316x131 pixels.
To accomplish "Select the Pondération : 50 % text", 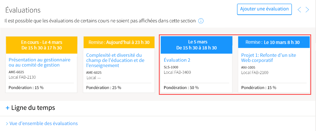I will [181, 88].
